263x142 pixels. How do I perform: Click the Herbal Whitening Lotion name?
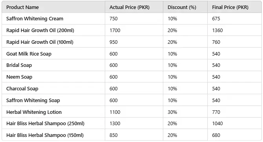(34, 112)
